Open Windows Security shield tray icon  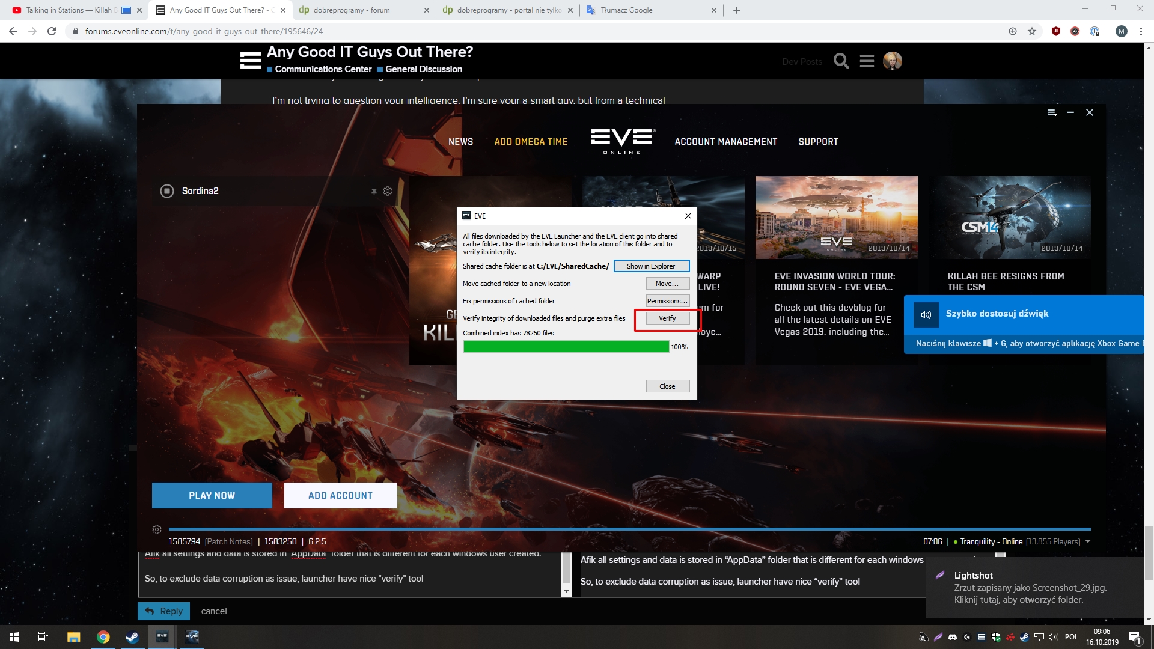[x=996, y=637]
